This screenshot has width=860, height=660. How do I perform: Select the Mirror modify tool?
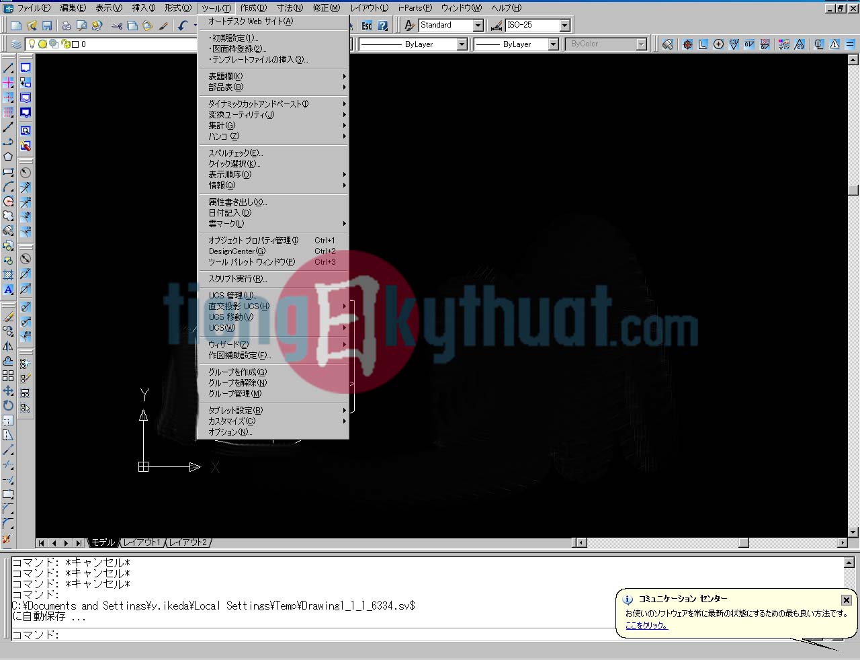click(8, 346)
